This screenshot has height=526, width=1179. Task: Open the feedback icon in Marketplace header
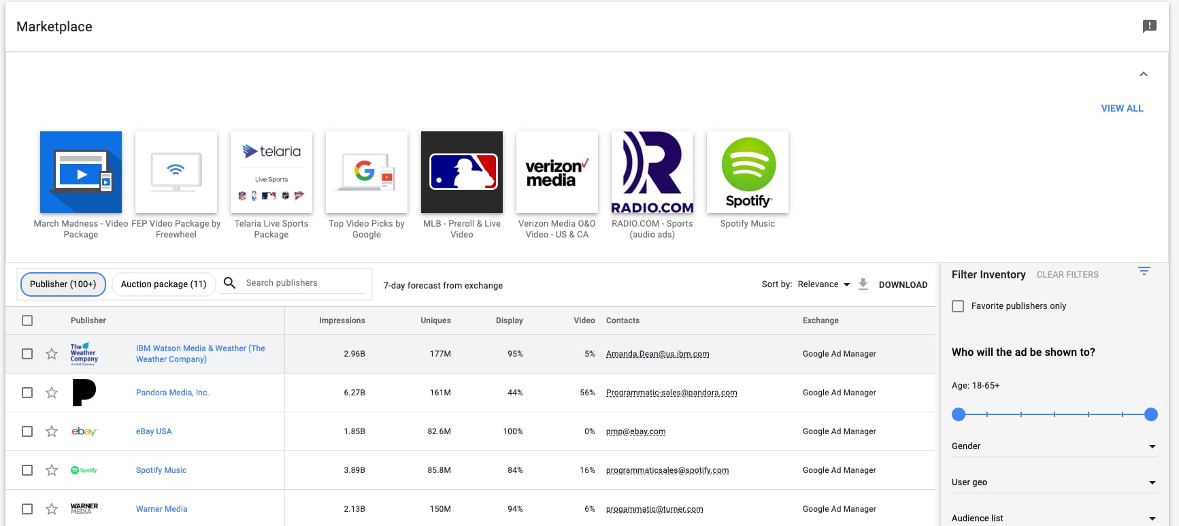[x=1149, y=27]
